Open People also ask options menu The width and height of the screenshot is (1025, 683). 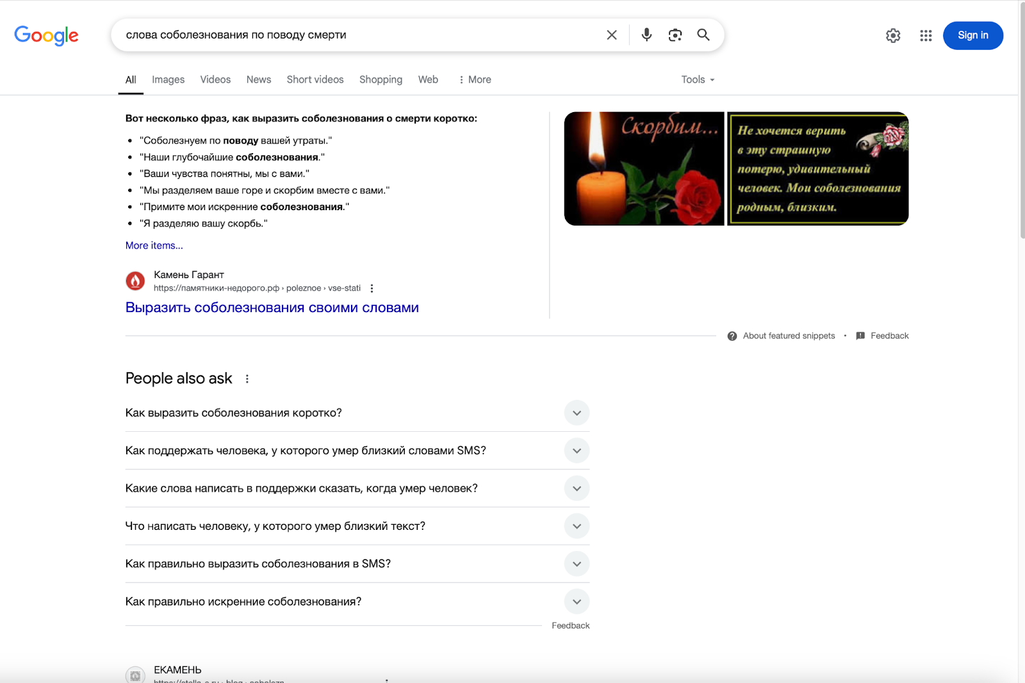coord(247,379)
